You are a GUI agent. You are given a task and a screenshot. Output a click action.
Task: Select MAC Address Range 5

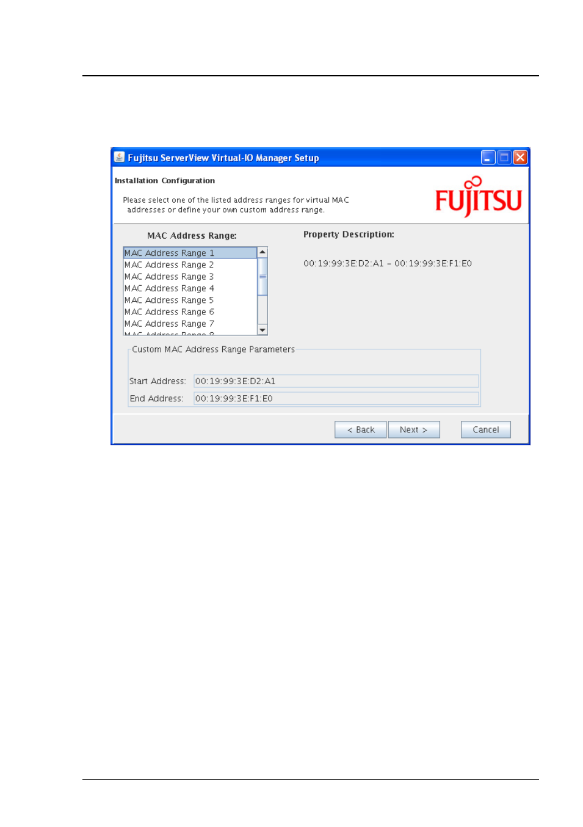(190, 300)
